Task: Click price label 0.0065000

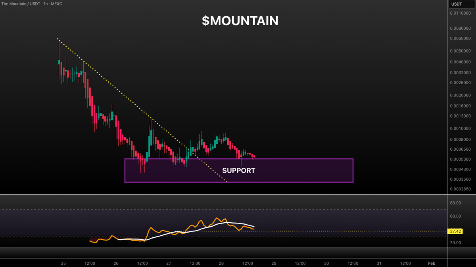Action: pyautogui.click(x=460, y=38)
